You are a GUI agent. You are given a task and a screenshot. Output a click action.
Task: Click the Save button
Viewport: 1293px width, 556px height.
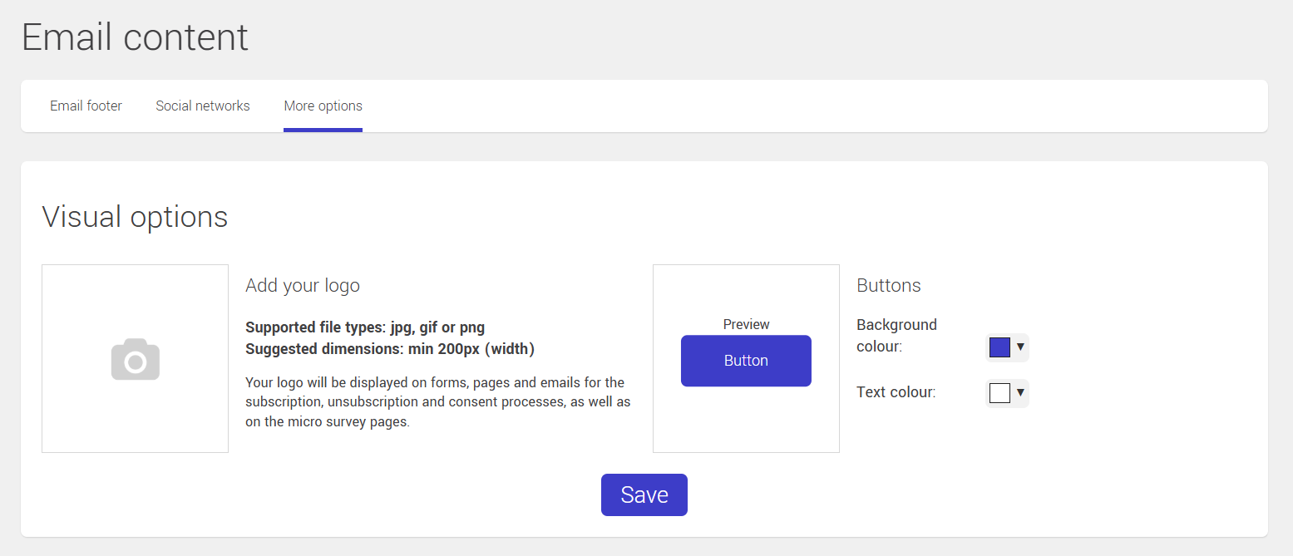point(644,495)
